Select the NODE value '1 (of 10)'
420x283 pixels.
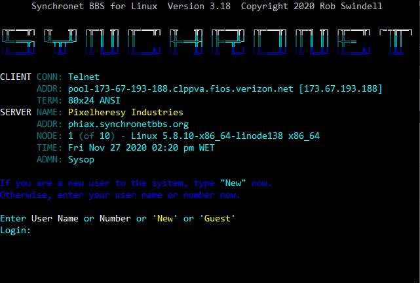91,136
